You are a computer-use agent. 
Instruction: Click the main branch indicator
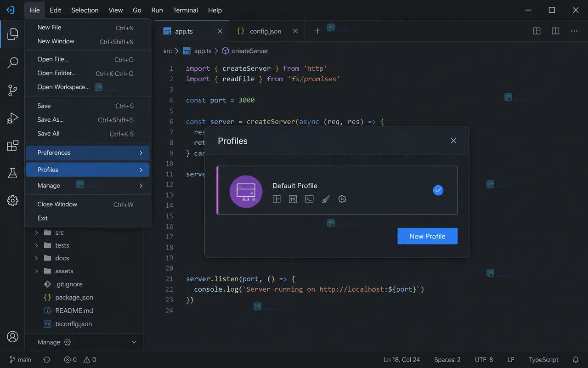coord(21,360)
